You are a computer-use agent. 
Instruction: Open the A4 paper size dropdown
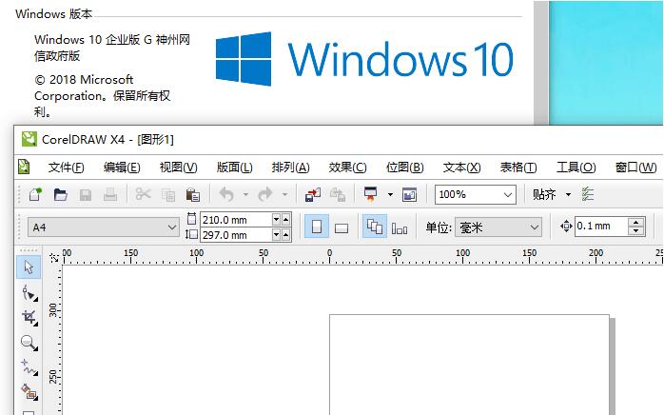click(x=104, y=227)
